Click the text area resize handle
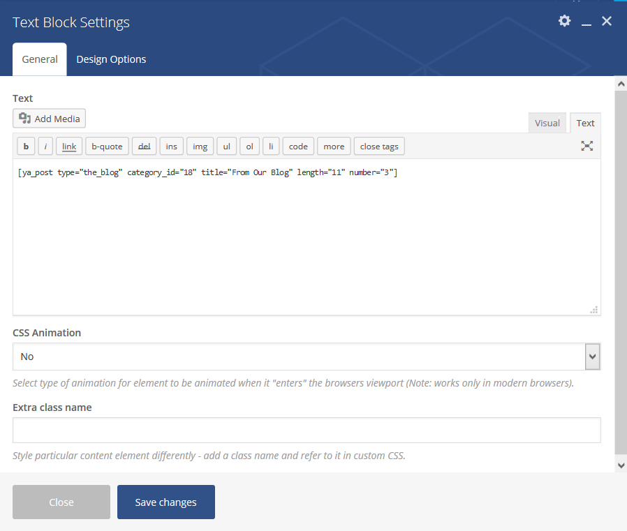627x531 pixels. pyautogui.click(x=593, y=310)
